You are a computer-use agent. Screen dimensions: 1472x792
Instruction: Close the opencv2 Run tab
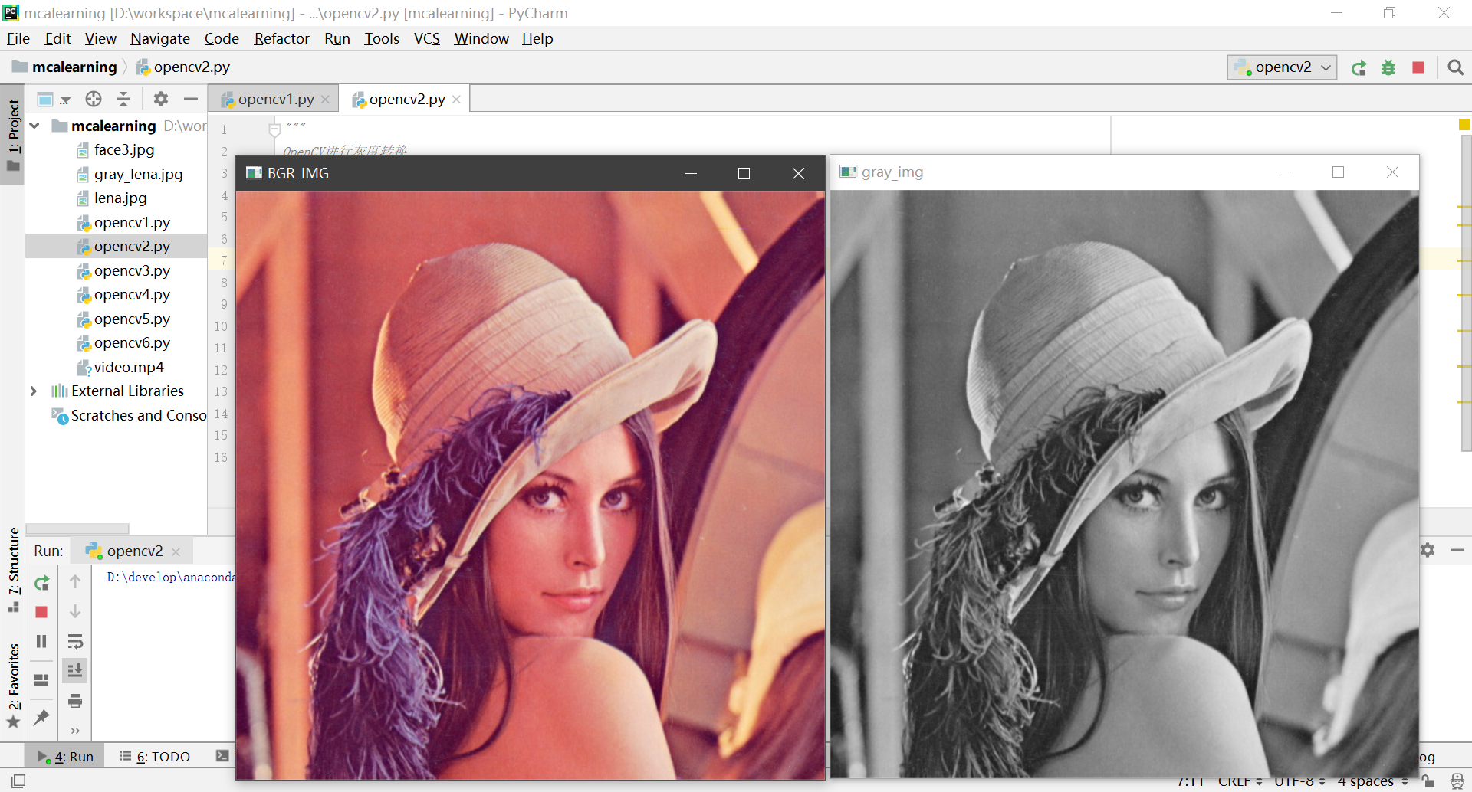click(176, 551)
